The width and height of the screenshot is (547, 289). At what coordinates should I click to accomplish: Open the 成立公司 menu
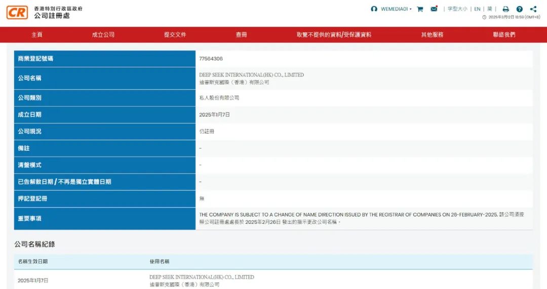pyautogui.click(x=103, y=34)
